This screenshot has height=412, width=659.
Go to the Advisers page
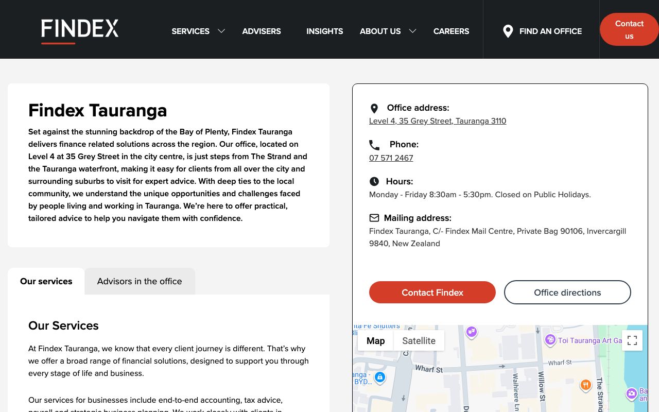click(262, 31)
